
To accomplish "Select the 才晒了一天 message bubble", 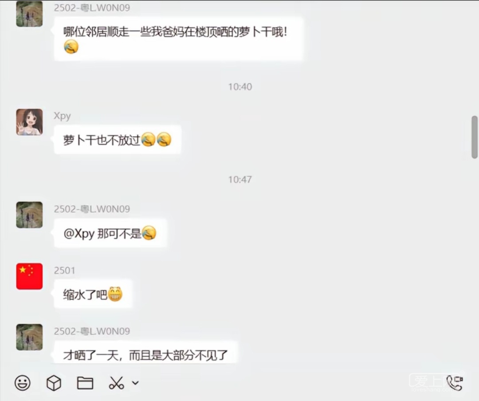I will pos(145,352).
